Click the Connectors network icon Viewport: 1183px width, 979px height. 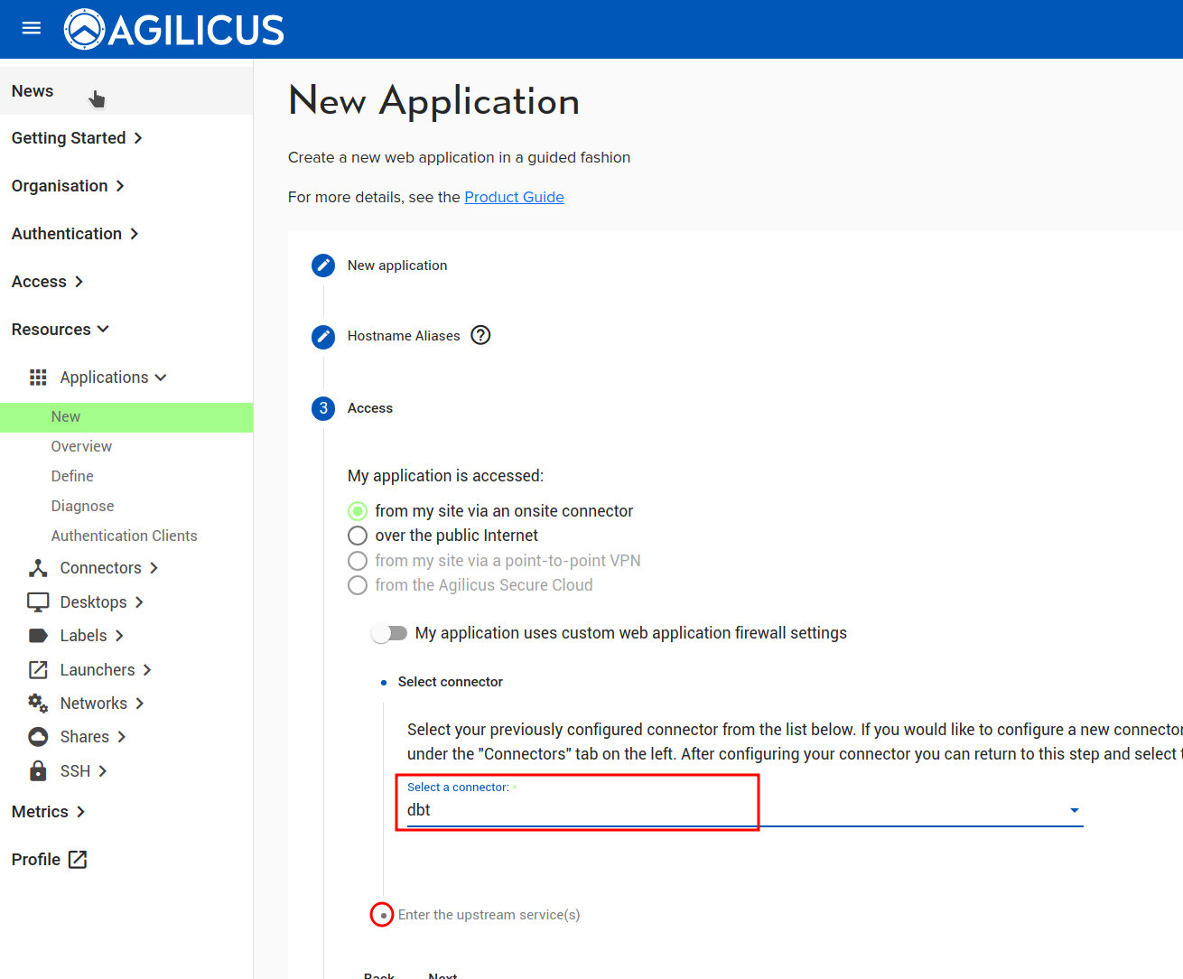point(38,568)
